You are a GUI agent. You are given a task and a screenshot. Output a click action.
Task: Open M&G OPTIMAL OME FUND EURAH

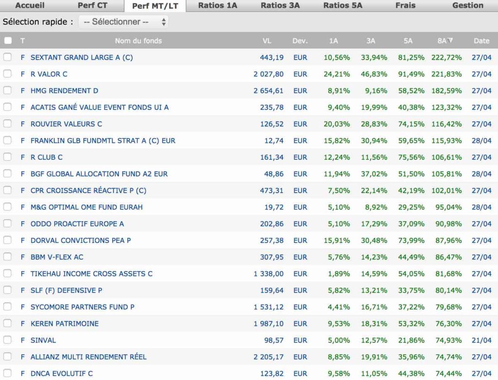[x=87, y=207]
